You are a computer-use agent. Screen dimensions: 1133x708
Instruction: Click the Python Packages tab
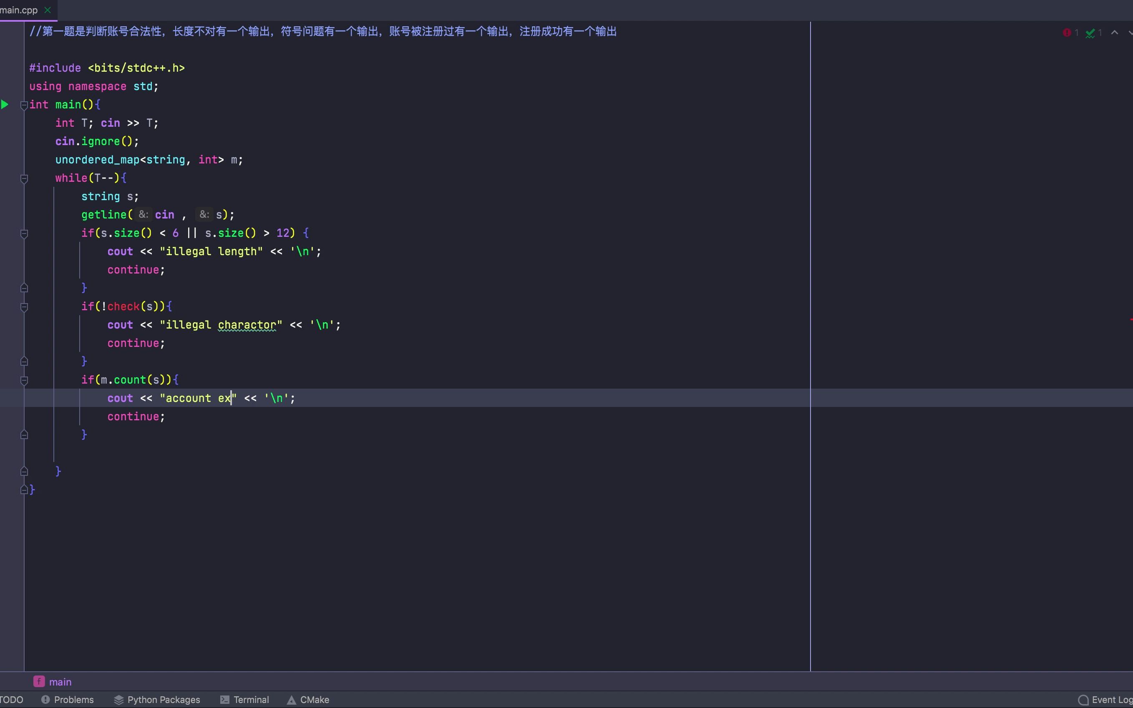coord(163,699)
